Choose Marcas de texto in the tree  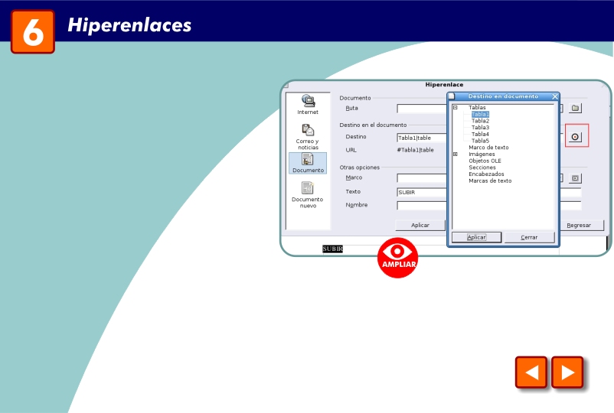click(490, 180)
